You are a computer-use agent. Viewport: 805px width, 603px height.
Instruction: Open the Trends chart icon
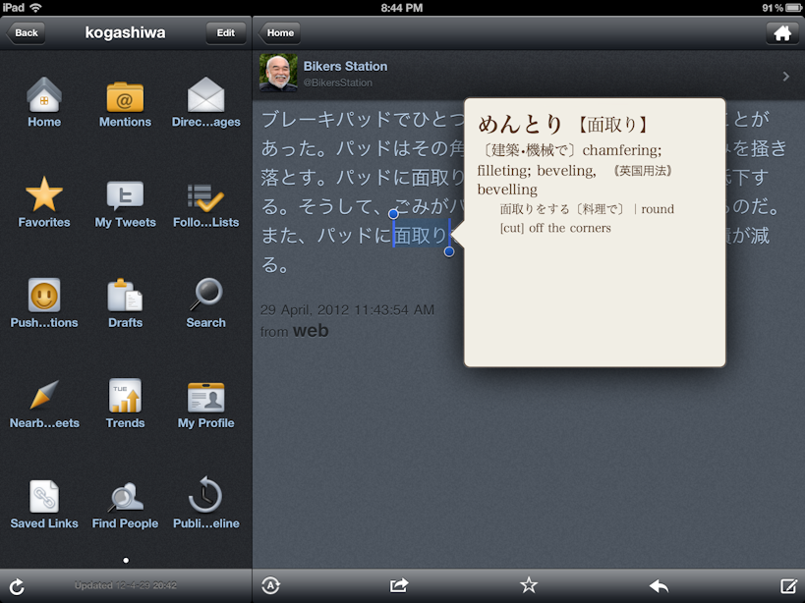point(125,397)
